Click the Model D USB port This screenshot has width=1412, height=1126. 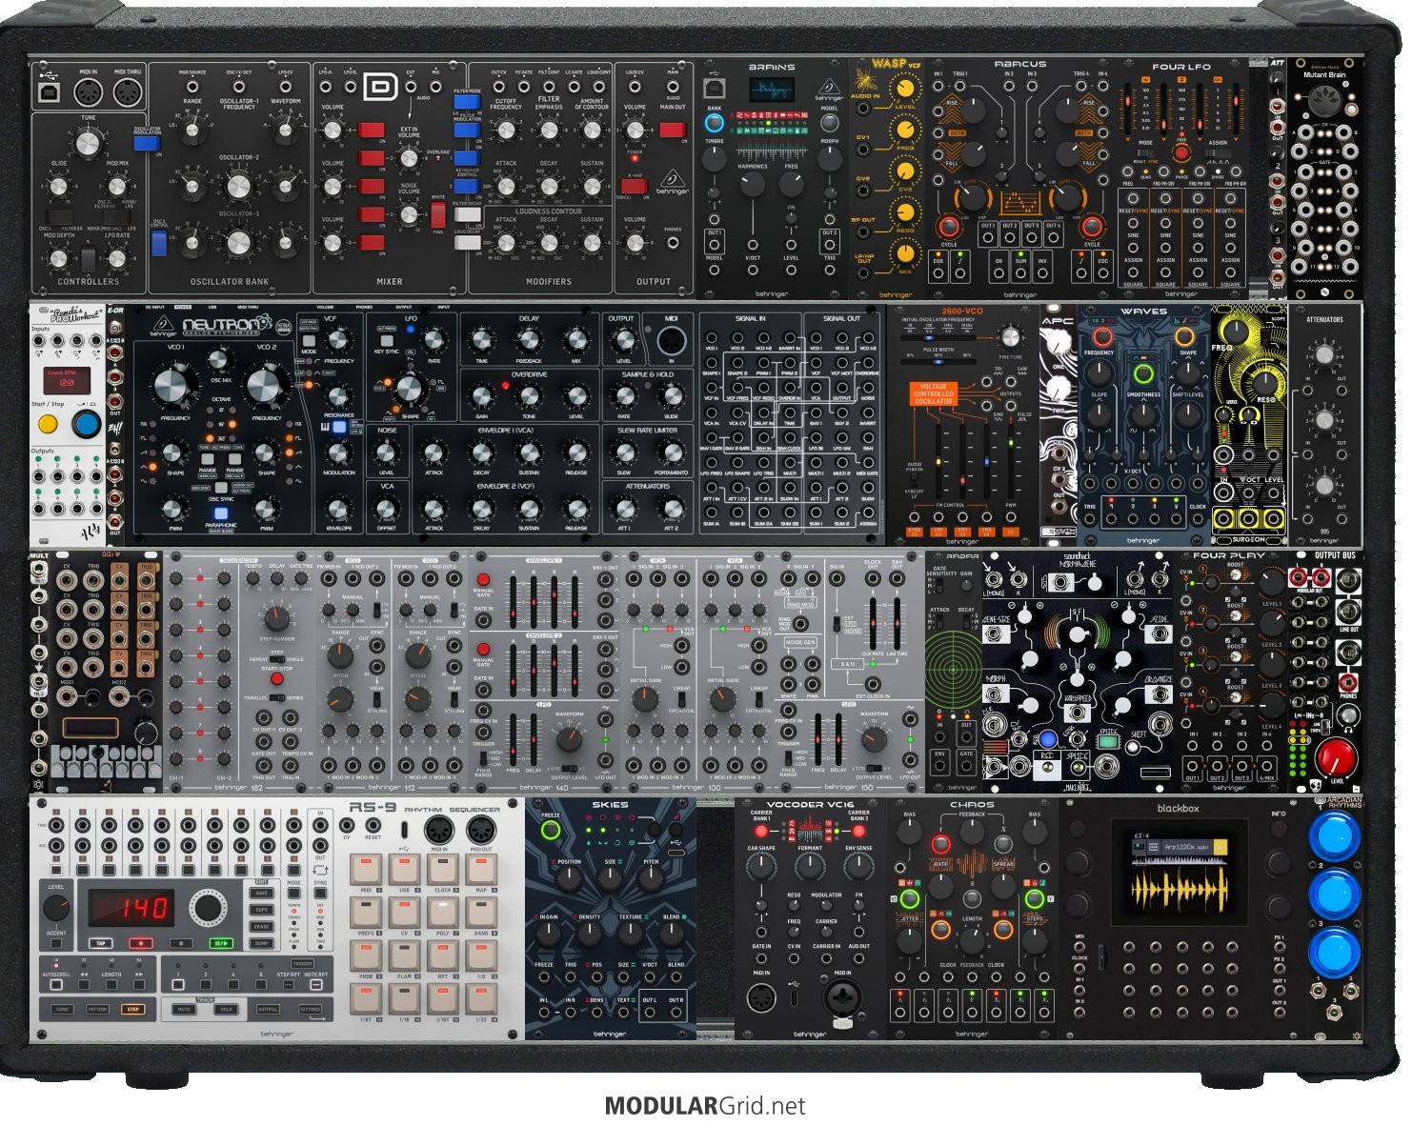pyautogui.click(x=48, y=92)
